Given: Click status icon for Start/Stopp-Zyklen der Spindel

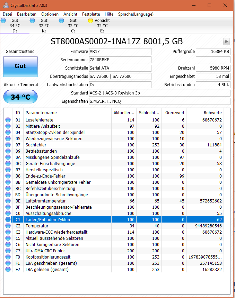Looking at the screenshot, I should [8, 133].
